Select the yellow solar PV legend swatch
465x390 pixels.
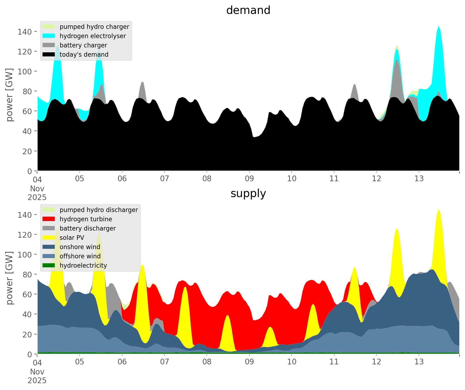49,238
